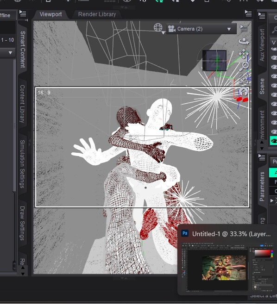
Task: Open the Smart Content pane options menu icon
Action: (x=23, y=14)
